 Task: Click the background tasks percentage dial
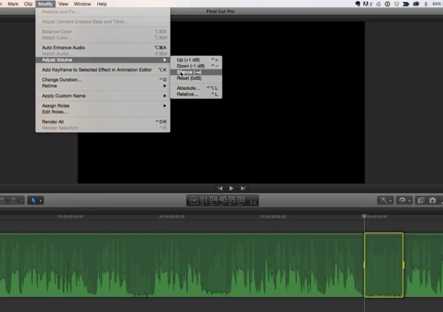point(193,201)
